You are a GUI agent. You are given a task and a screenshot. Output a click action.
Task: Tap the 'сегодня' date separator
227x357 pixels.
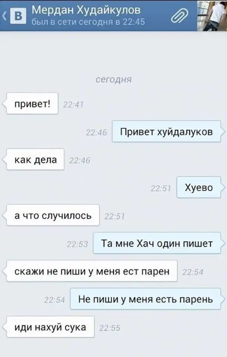(113, 79)
